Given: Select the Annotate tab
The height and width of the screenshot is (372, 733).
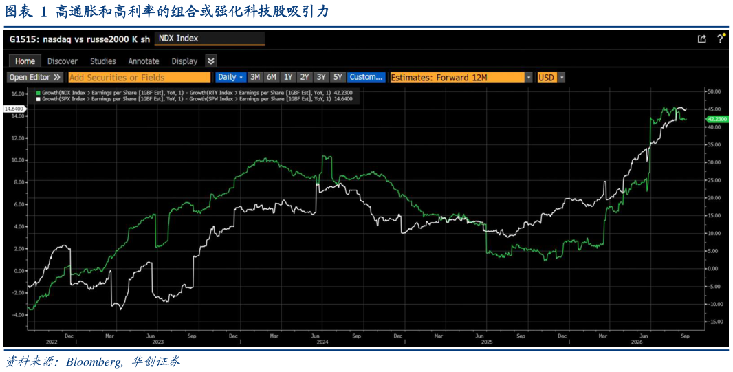Looking at the screenshot, I should pyautogui.click(x=144, y=61).
